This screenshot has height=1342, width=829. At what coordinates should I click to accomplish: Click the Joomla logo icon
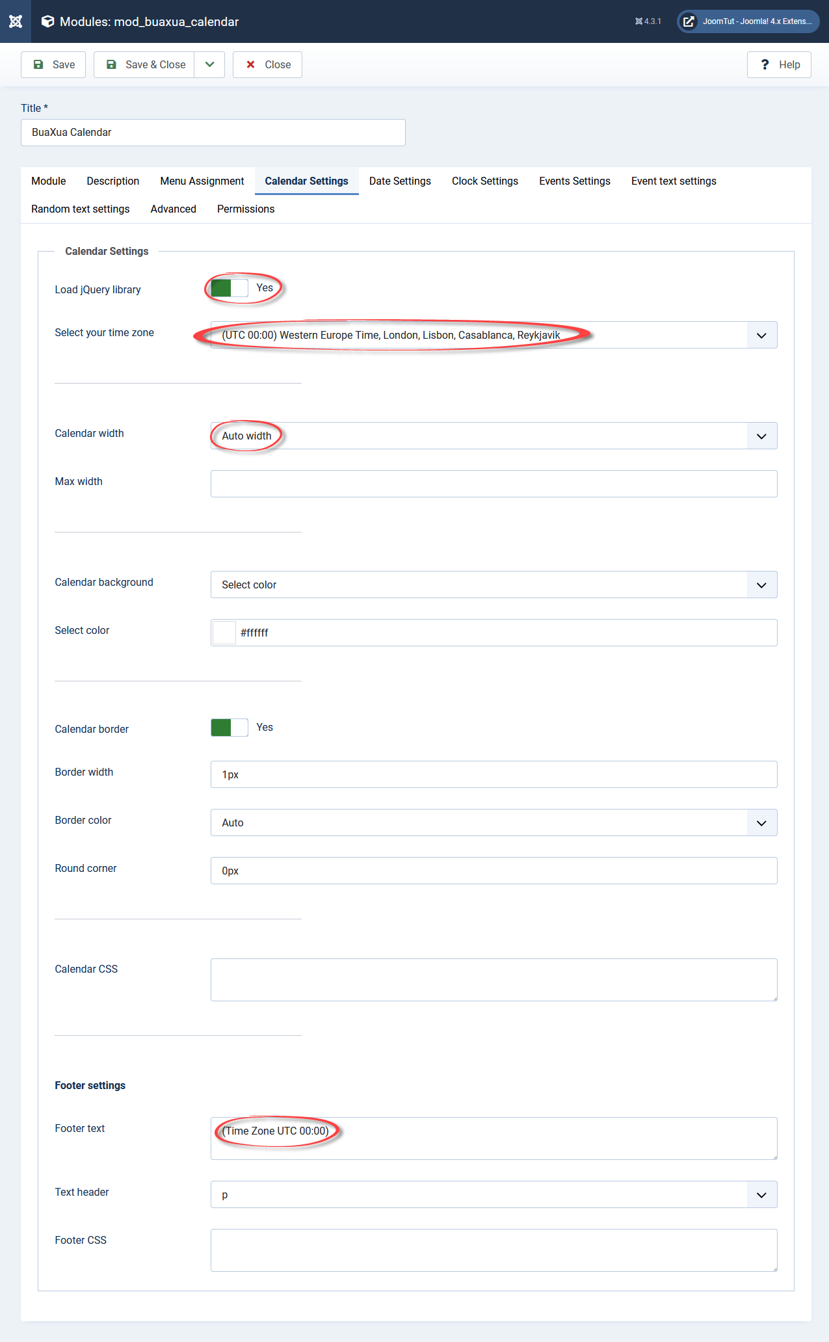click(16, 21)
